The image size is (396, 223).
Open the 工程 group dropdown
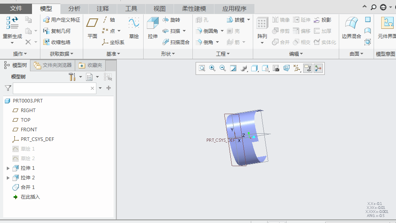(223, 54)
